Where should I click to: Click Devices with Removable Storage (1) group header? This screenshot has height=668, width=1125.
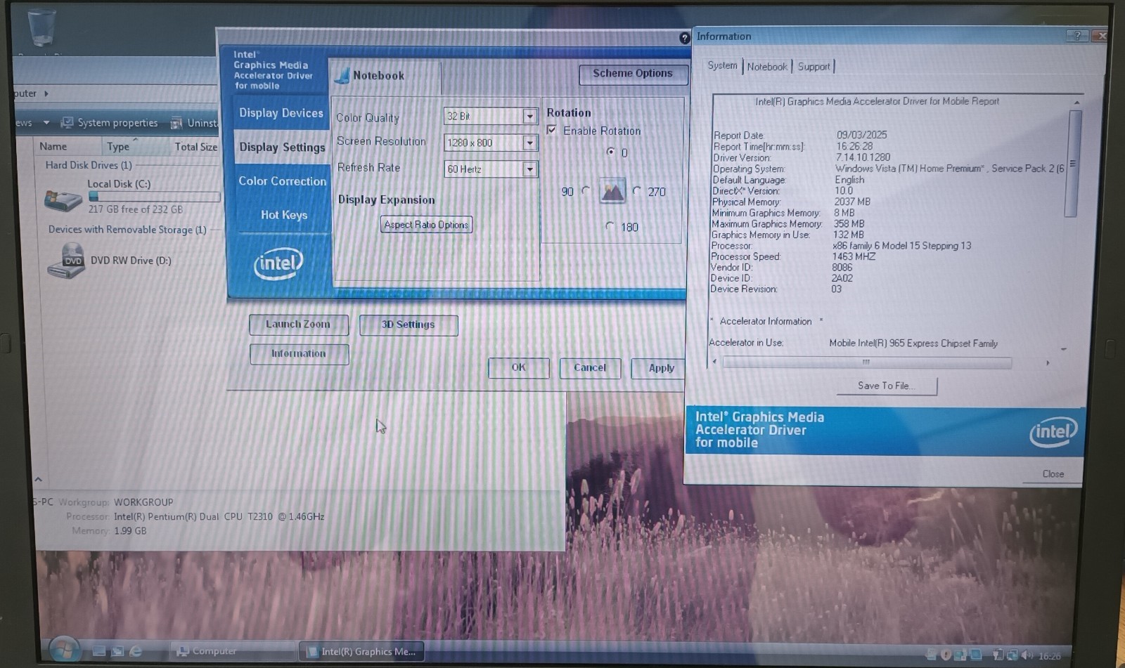pos(127,230)
